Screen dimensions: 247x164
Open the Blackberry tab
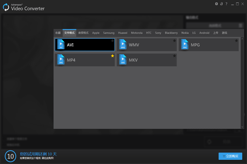[x=171, y=33]
